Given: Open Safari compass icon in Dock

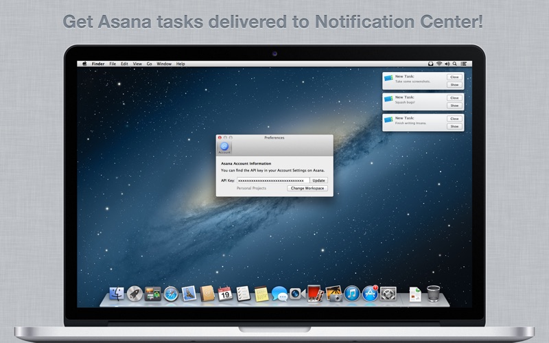Looking at the screenshot, I should click(171, 294).
